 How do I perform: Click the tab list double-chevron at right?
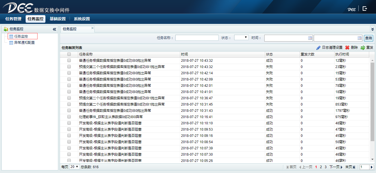[373, 29]
